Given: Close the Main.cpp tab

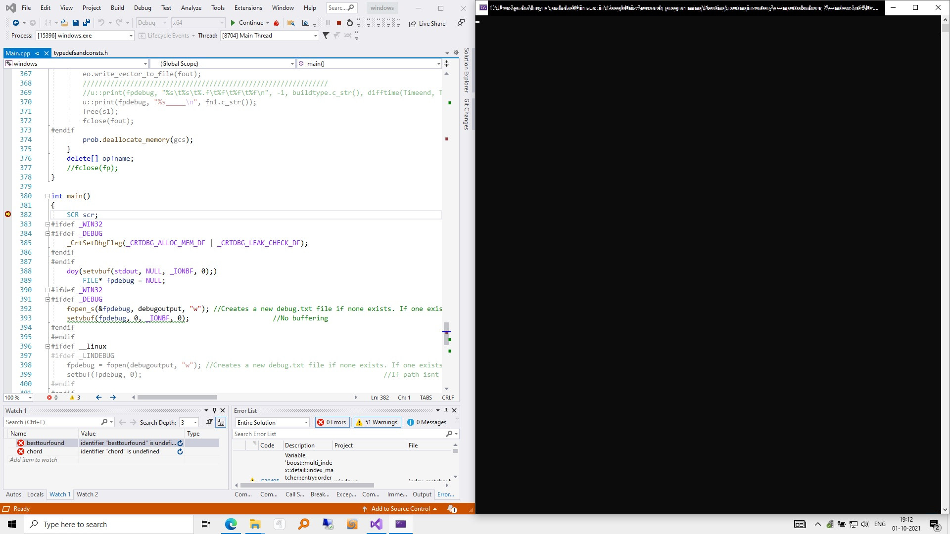Looking at the screenshot, I should click(47, 53).
